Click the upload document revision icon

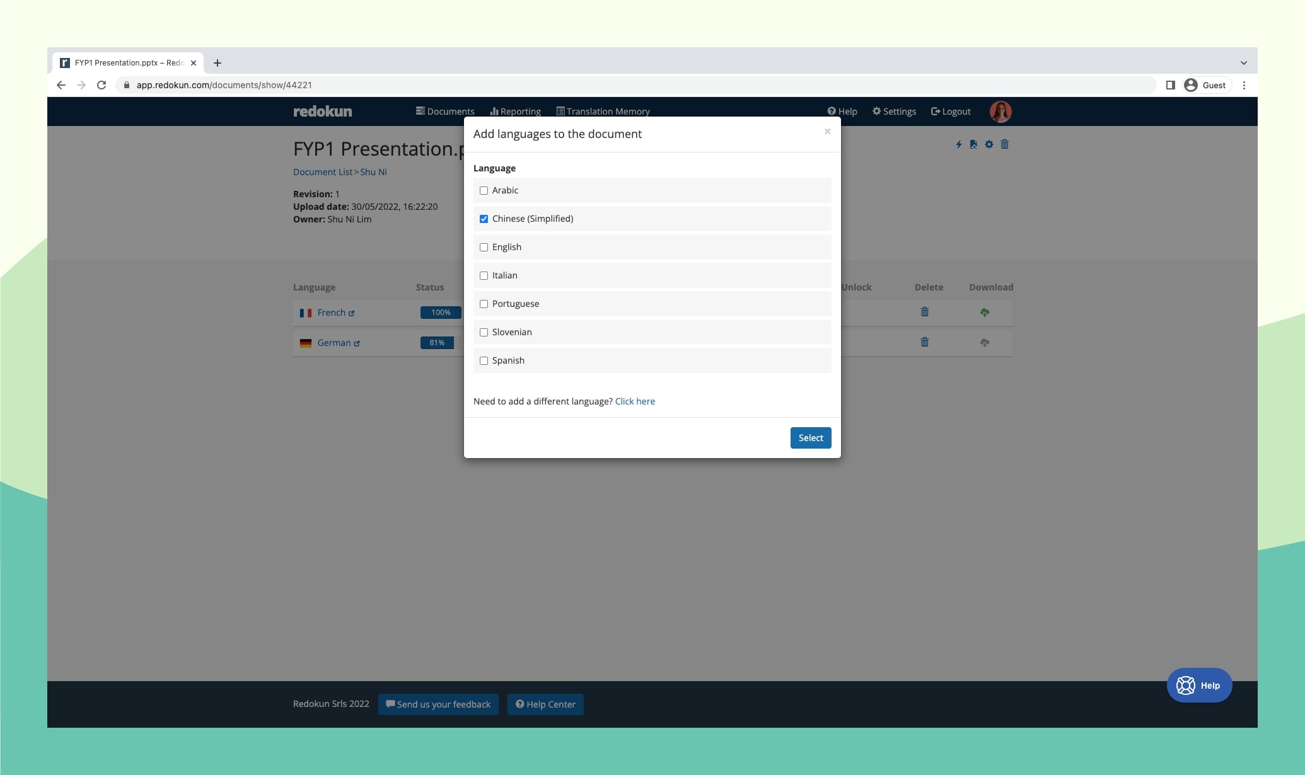coord(973,144)
